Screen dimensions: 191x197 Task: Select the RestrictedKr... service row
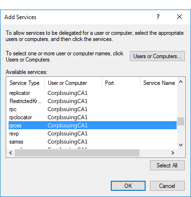[x=93, y=101]
